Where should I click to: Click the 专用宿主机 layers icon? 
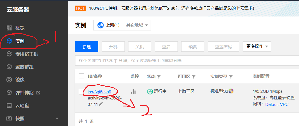point(9,54)
